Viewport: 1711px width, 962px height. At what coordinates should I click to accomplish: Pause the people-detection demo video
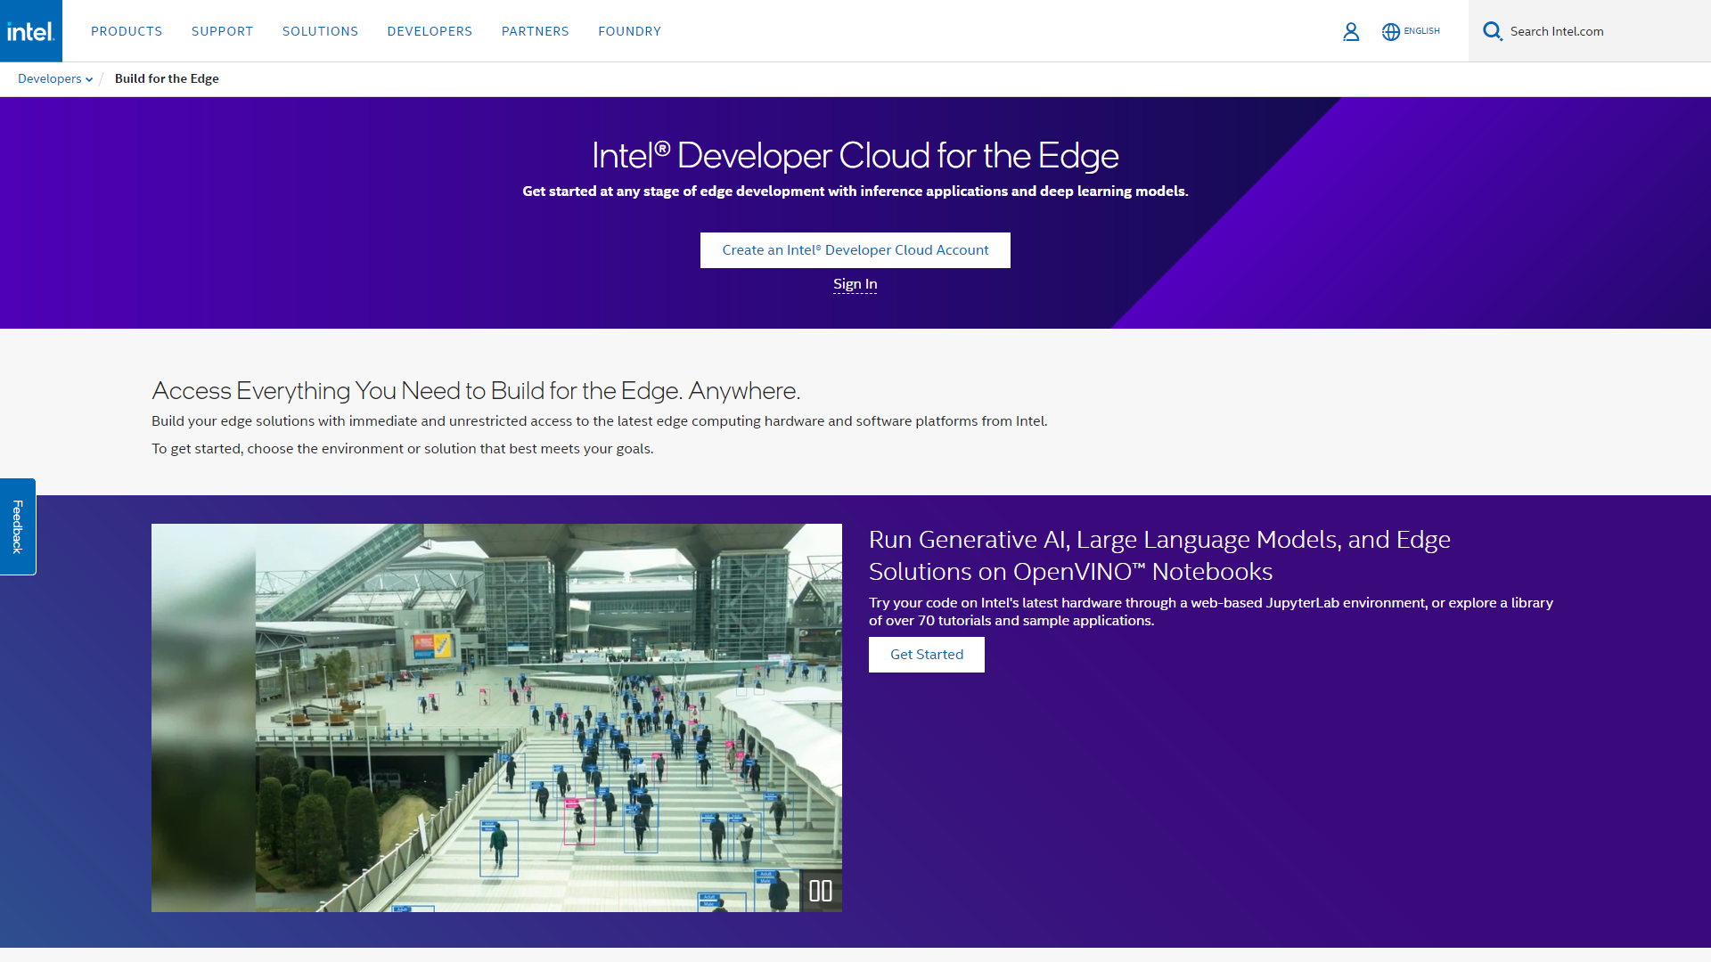coord(821,890)
